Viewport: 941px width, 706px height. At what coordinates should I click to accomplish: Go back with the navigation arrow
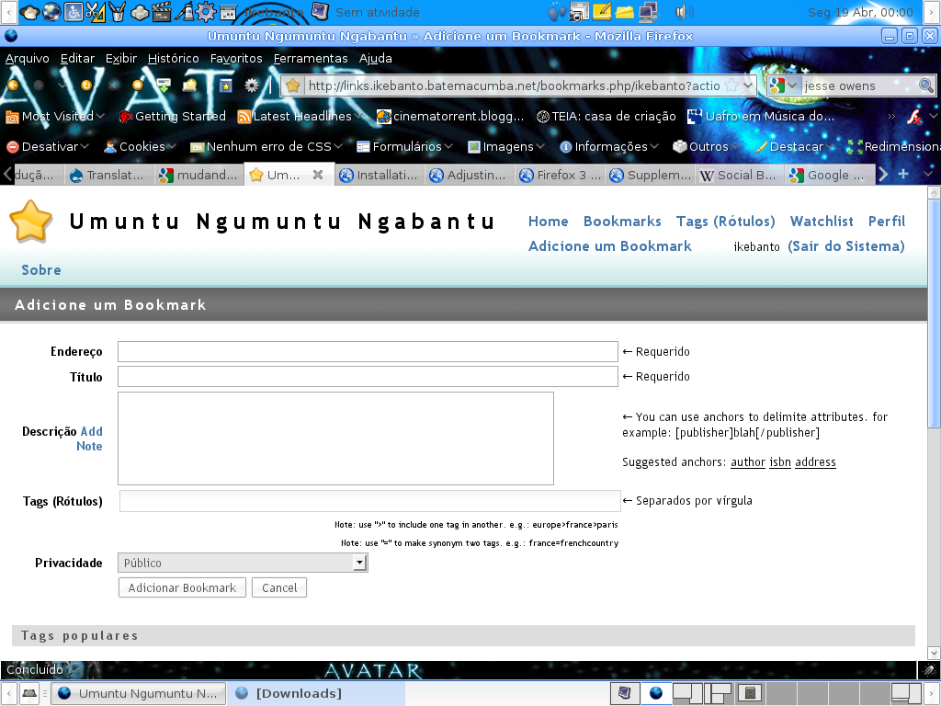[x=12, y=85]
